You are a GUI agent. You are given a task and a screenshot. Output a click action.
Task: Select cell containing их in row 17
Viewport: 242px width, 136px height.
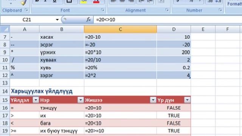coord(62,116)
